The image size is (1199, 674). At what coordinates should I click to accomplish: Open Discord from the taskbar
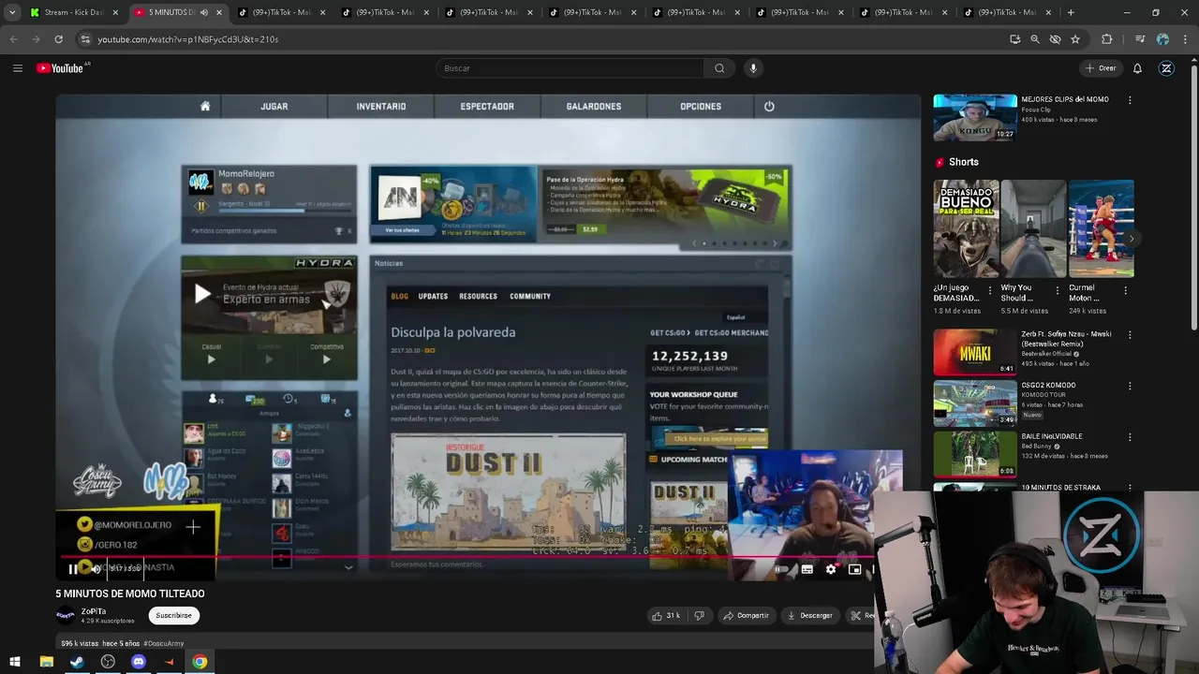coord(139,662)
